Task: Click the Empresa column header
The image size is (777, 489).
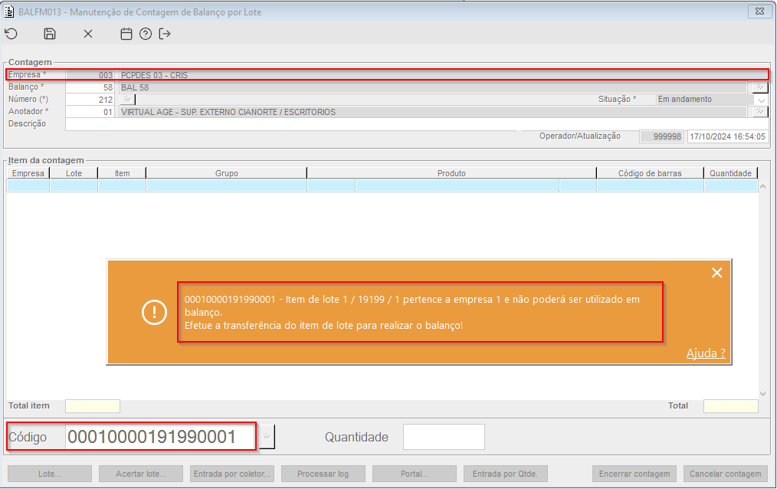Action: click(x=28, y=173)
